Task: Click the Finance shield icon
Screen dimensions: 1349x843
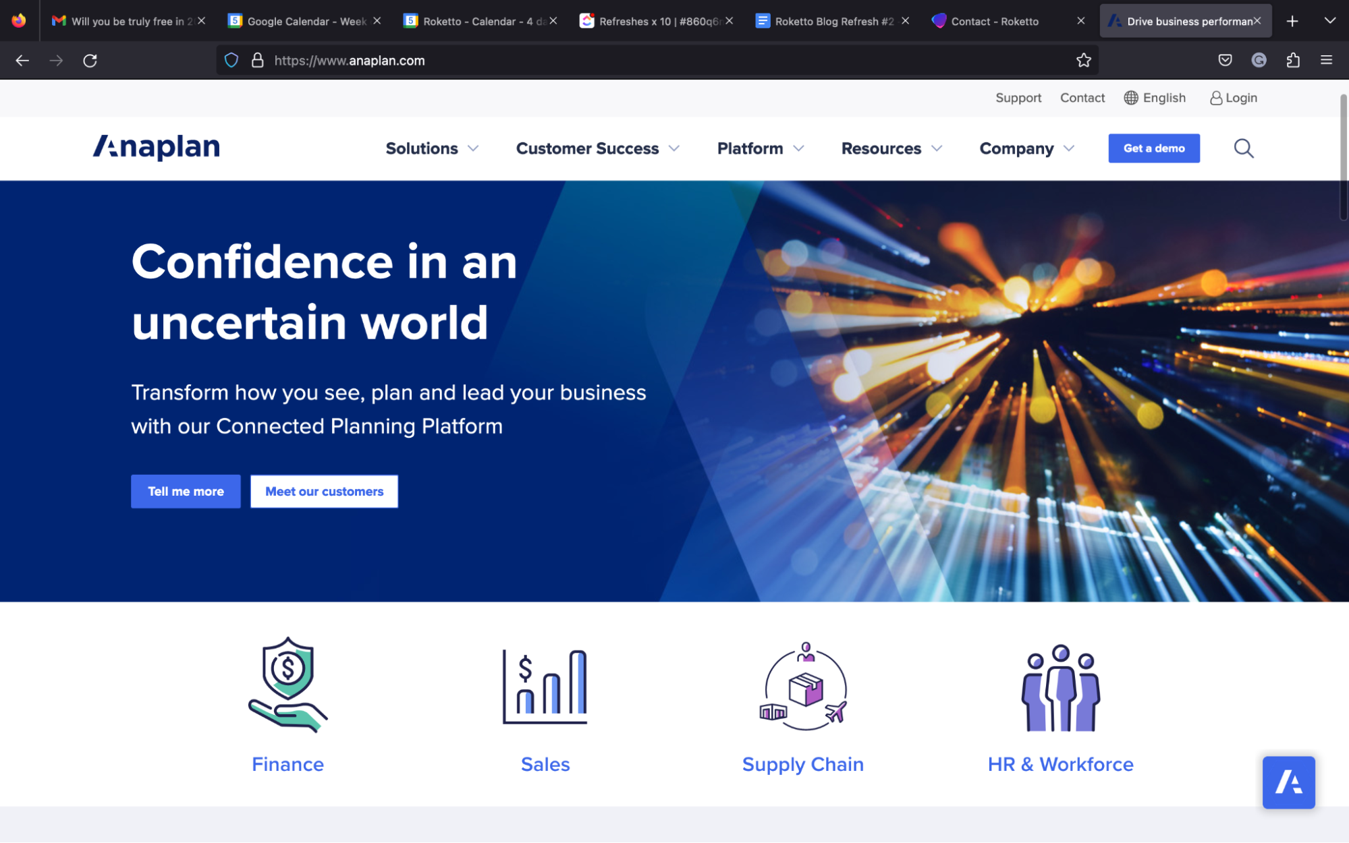Action: click(287, 685)
